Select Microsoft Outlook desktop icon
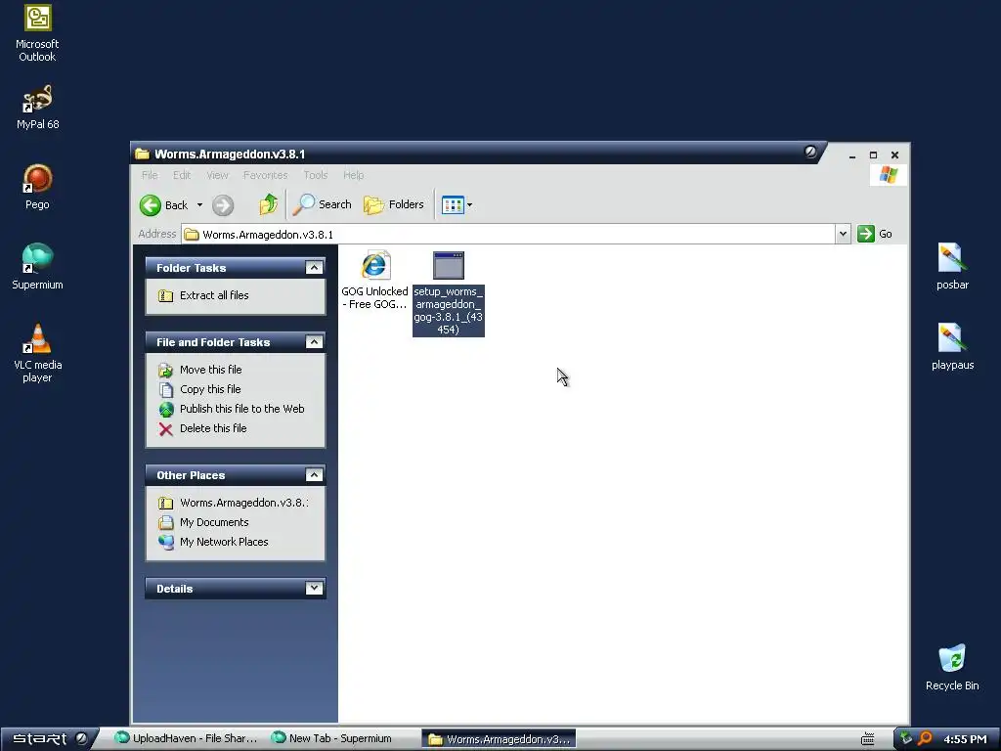 point(37,33)
